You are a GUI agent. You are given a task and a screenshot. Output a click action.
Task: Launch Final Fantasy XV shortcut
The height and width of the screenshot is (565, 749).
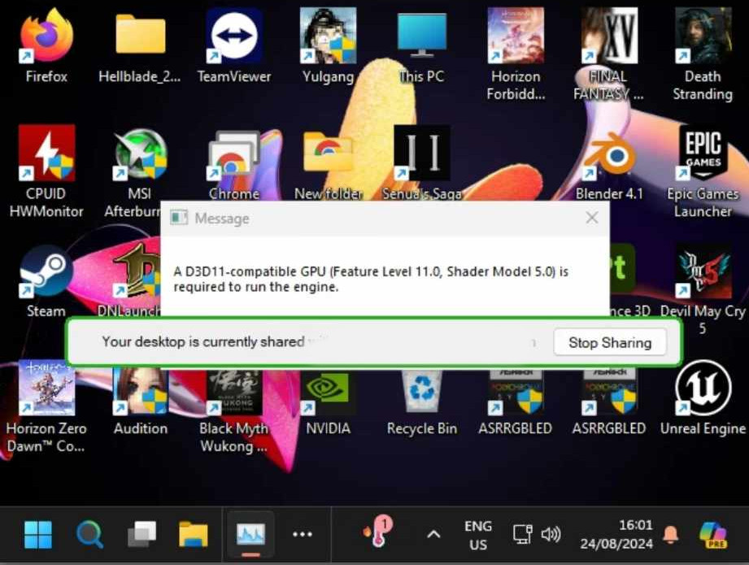(x=609, y=53)
